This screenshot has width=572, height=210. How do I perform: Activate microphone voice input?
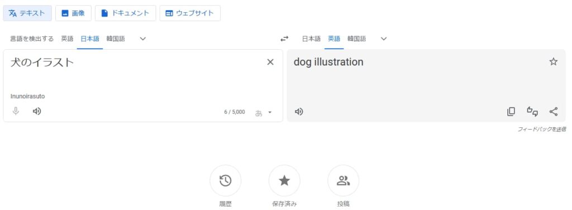tap(16, 111)
